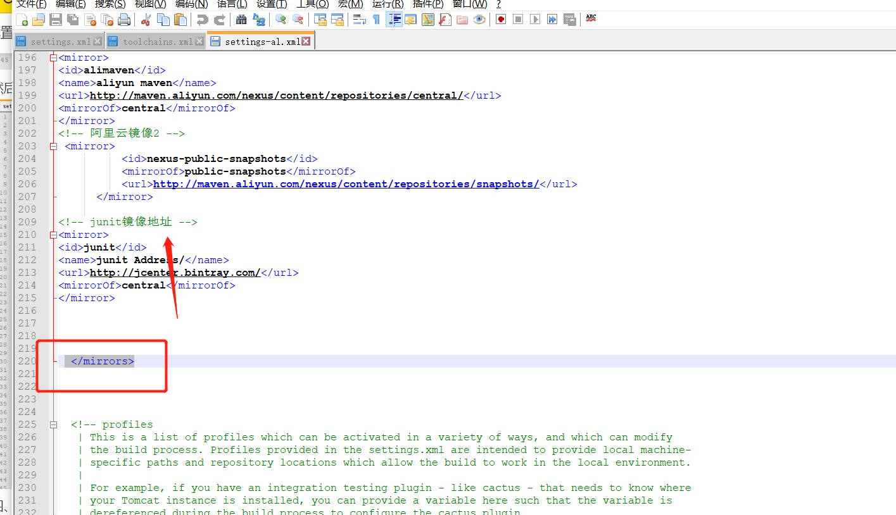896x515 pixels.
Task: Copy selection using toolbar icon
Action: pos(163,20)
